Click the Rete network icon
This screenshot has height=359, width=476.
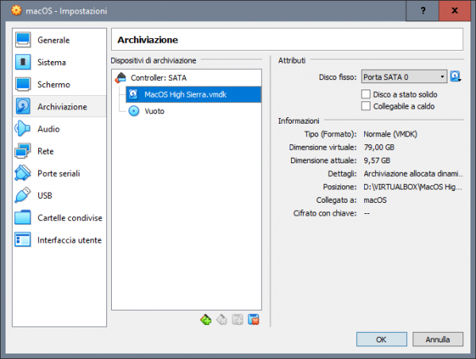point(23,151)
